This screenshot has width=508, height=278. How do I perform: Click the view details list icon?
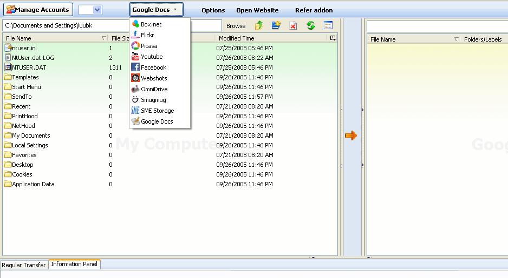tap(328, 25)
